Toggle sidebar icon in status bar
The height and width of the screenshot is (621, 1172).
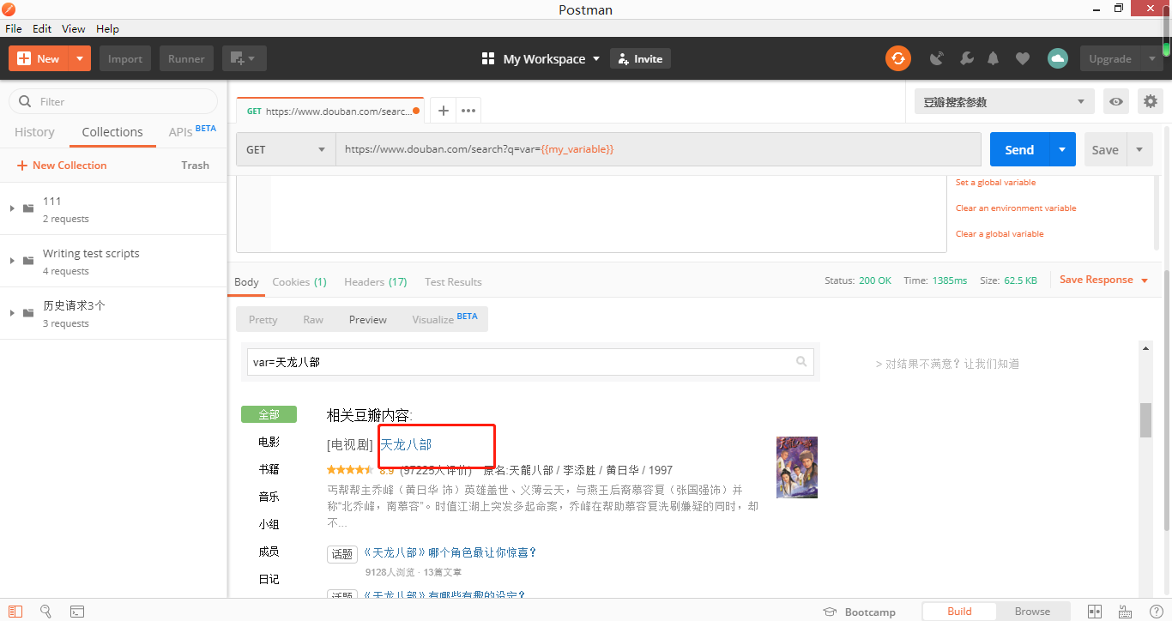click(x=15, y=612)
